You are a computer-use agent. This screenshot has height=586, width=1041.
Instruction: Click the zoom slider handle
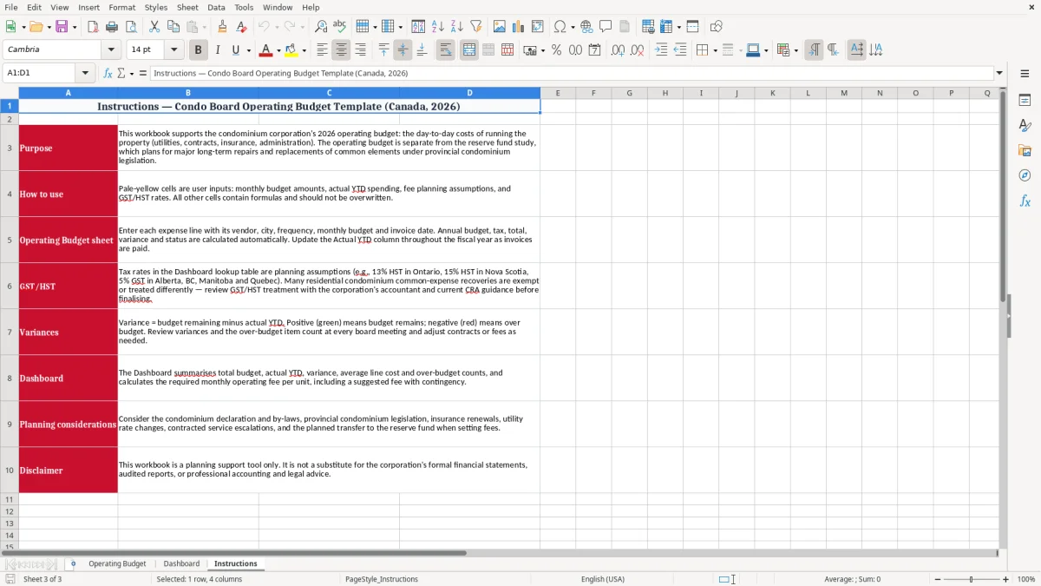coord(972,579)
